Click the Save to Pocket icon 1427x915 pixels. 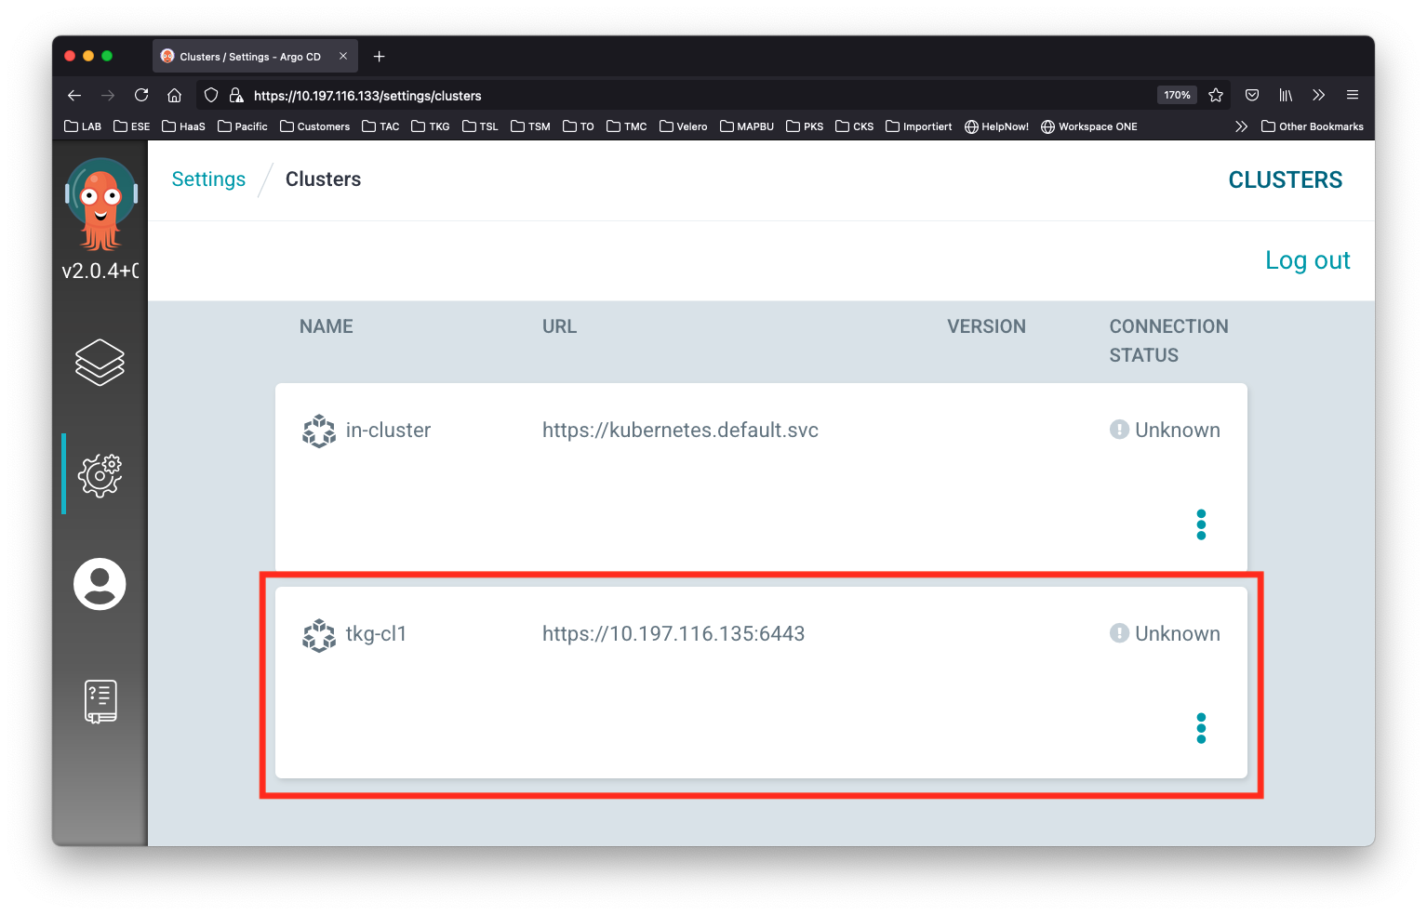(x=1251, y=94)
